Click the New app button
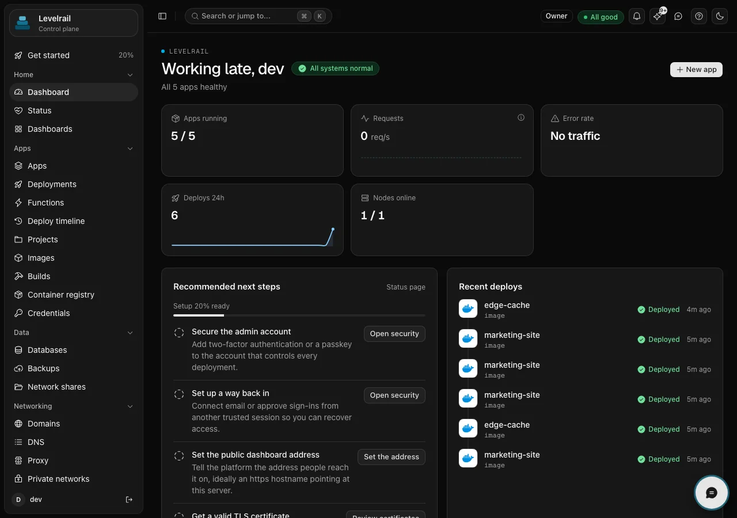This screenshot has width=737, height=518. (696, 69)
